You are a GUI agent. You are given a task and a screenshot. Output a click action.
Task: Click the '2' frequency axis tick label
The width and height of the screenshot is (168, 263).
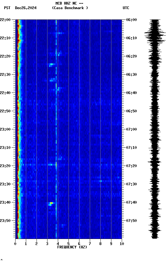pos(37,244)
